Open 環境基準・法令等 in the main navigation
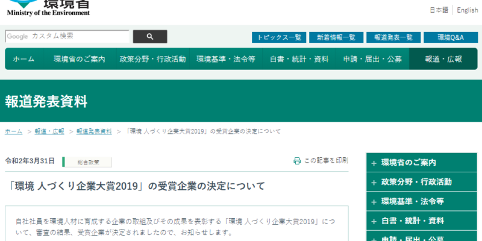Viewport: 482px width, 241px height. click(226, 58)
